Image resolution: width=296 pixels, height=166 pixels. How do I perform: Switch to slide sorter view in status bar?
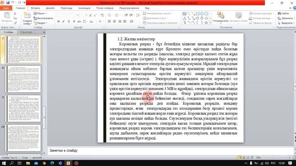pyautogui.click(x=244, y=157)
